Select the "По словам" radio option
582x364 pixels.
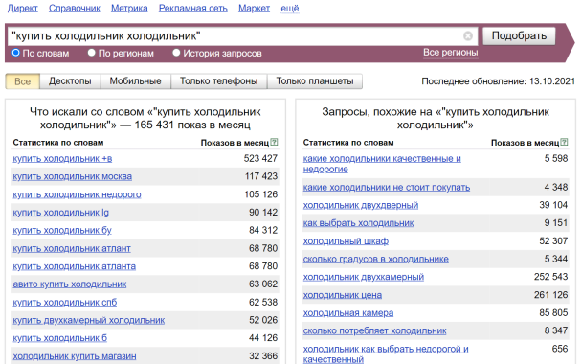pos(16,53)
